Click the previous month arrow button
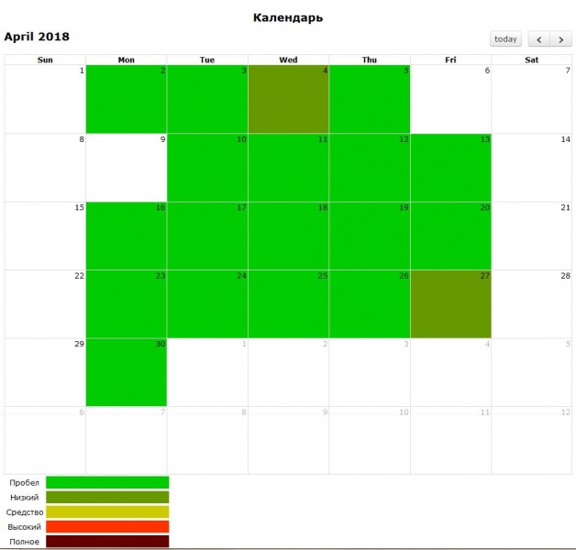The height and width of the screenshot is (550, 576). tap(537, 38)
